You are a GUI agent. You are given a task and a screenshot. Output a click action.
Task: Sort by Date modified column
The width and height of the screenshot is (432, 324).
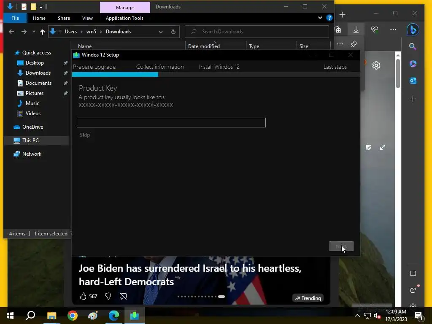point(204,46)
